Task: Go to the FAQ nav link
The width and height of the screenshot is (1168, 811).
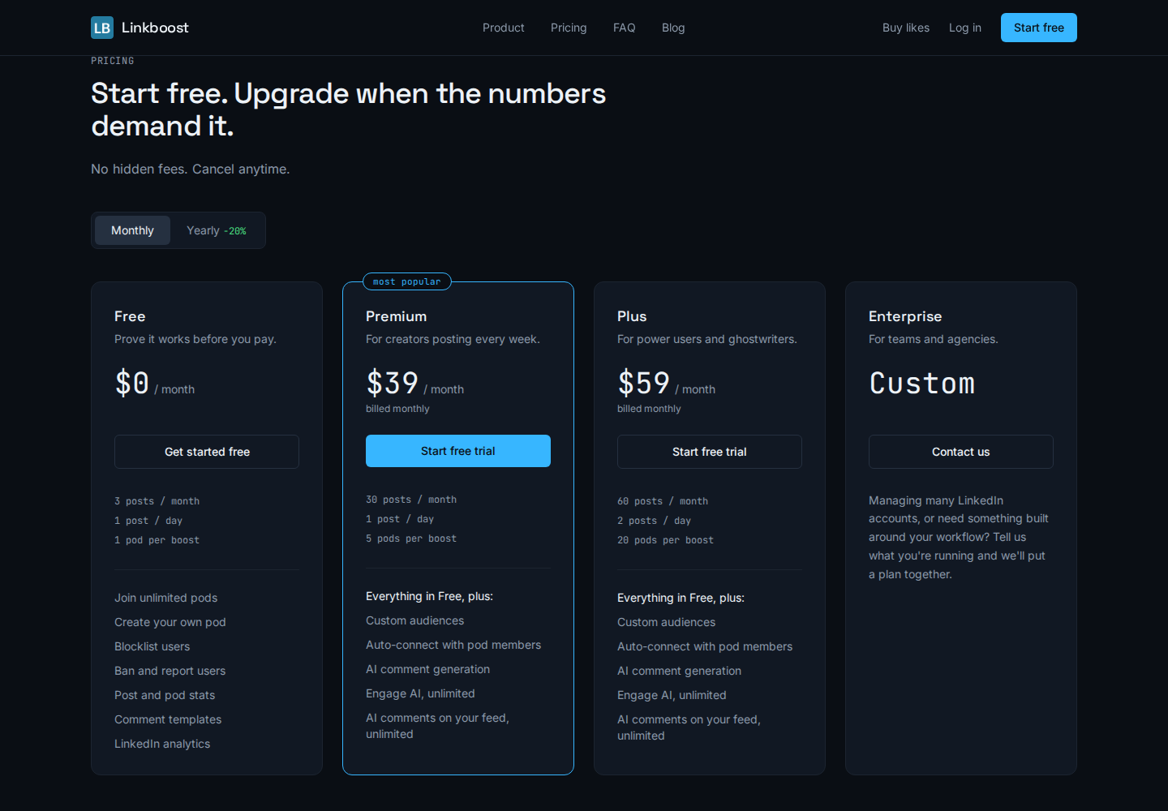Action: 624,28
